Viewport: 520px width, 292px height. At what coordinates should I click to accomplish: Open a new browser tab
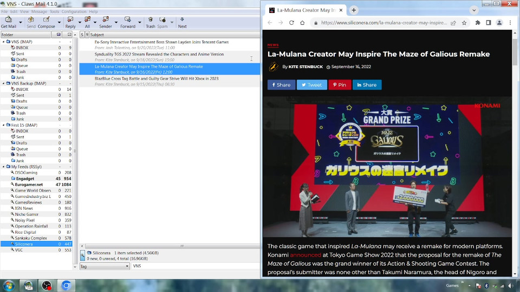[354, 10]
